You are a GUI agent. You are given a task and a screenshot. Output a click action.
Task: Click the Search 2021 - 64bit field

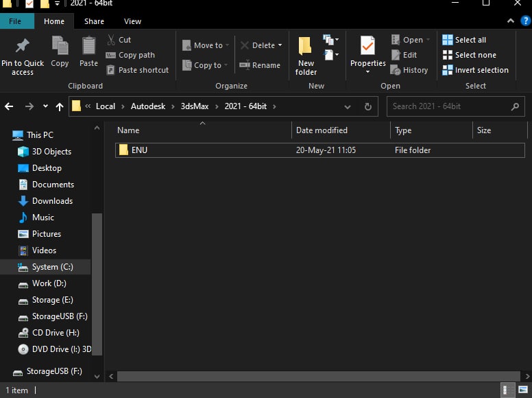pyautogui.click(x=456, y=106)
